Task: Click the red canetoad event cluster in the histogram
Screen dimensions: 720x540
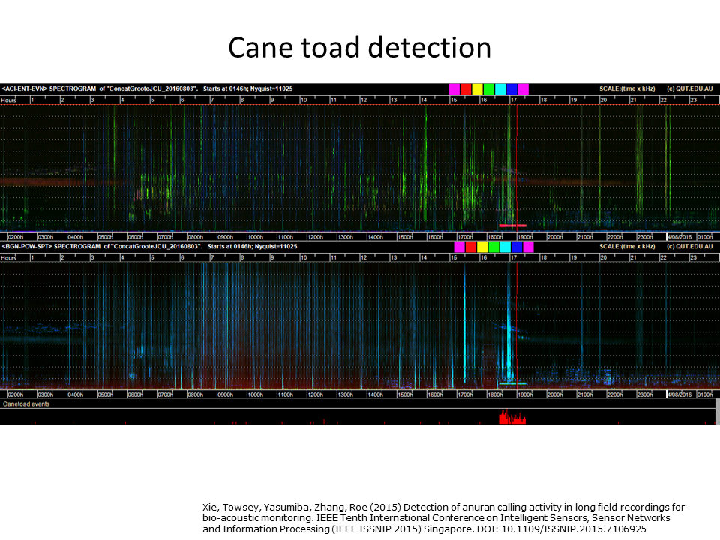Action: 512,417
